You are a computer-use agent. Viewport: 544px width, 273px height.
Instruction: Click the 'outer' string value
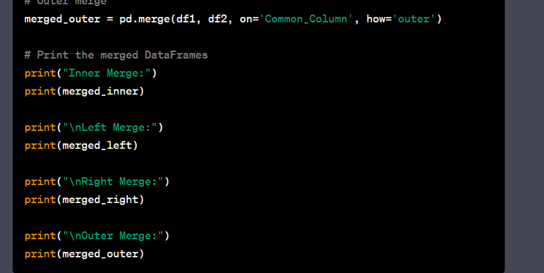414,18
